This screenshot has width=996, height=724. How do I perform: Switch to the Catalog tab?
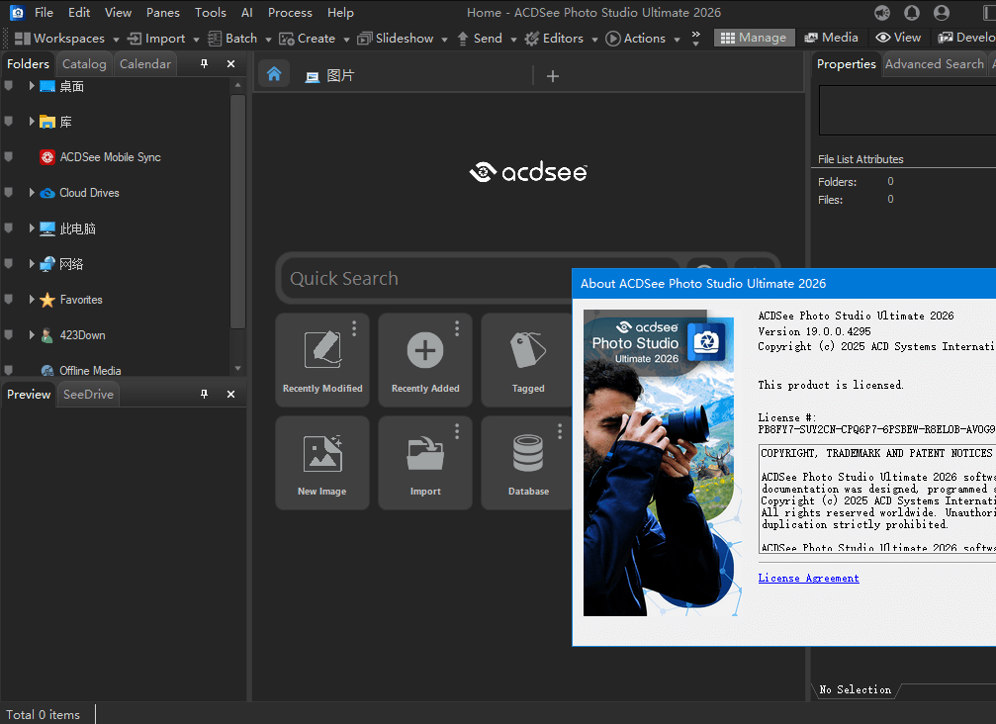[x=84, y=64]
